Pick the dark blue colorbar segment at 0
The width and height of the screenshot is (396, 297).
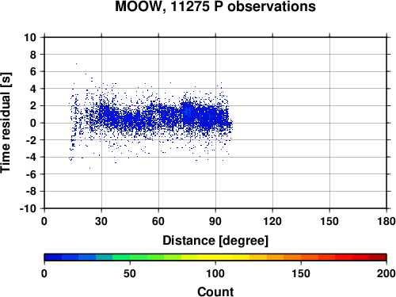(x=53, y=257)
